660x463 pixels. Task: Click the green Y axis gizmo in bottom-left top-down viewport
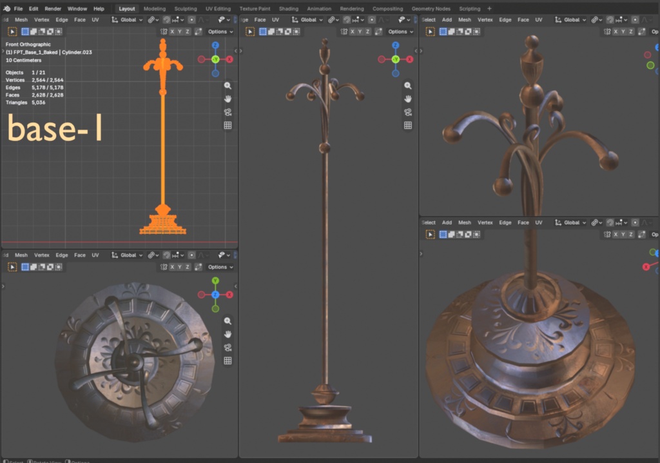(215, 281)
